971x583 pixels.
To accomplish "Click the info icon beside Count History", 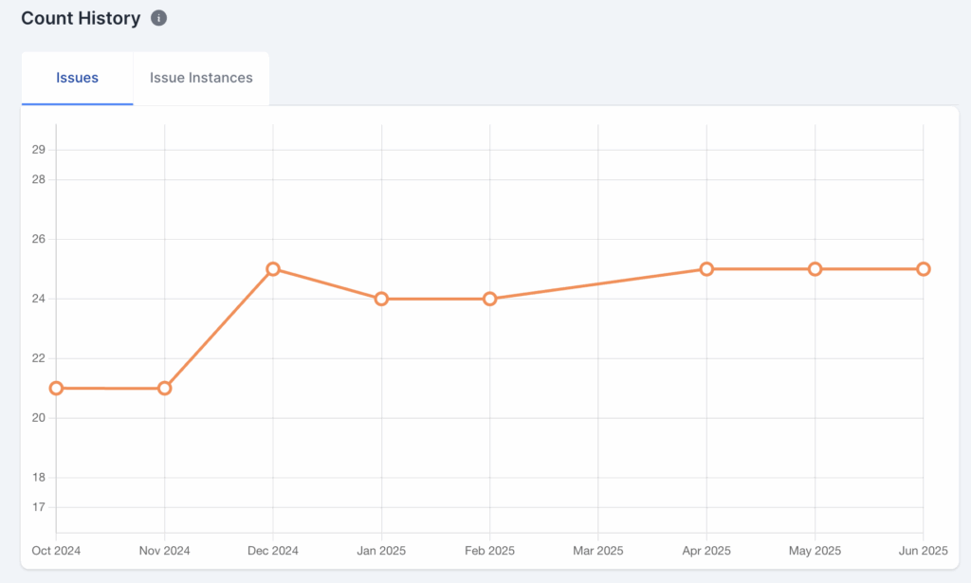I will click(x=159, y=18).
